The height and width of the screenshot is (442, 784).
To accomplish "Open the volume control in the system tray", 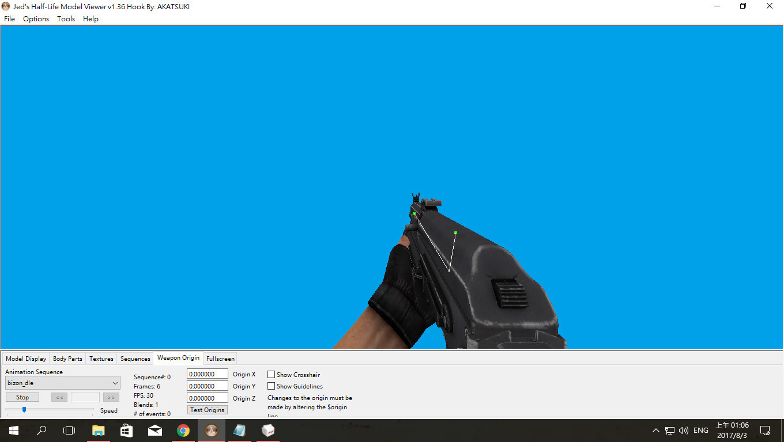I will (683, 430).
